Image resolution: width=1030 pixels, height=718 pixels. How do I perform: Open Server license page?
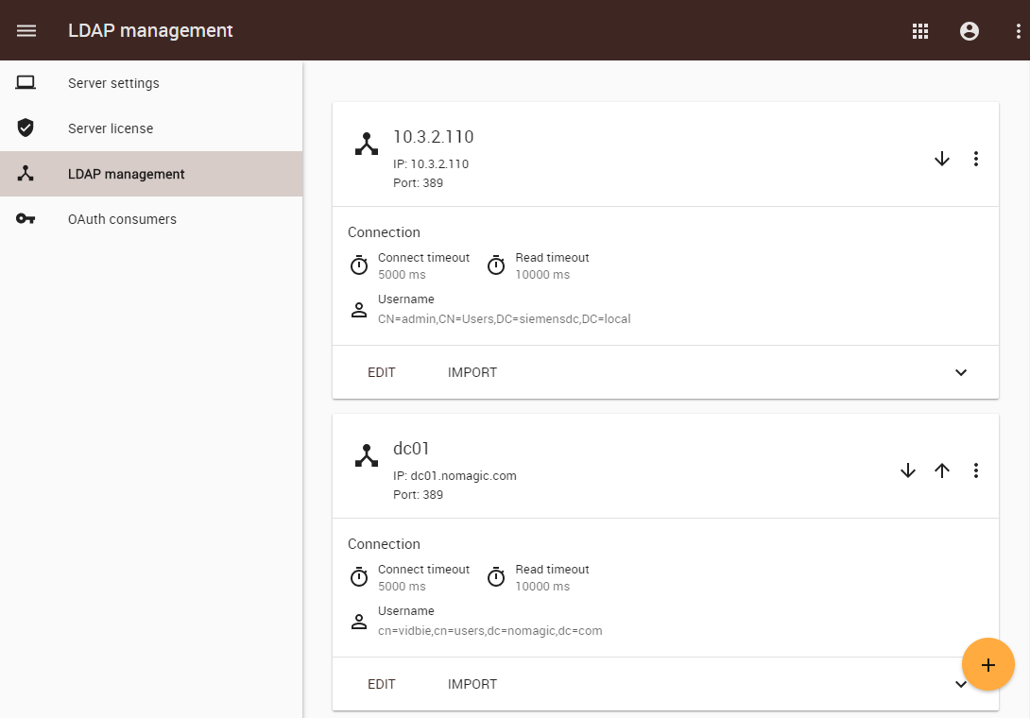pos(111,128)
